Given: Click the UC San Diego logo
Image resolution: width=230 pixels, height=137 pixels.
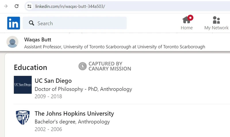Looking at the screenshot, I should point(23,85).
